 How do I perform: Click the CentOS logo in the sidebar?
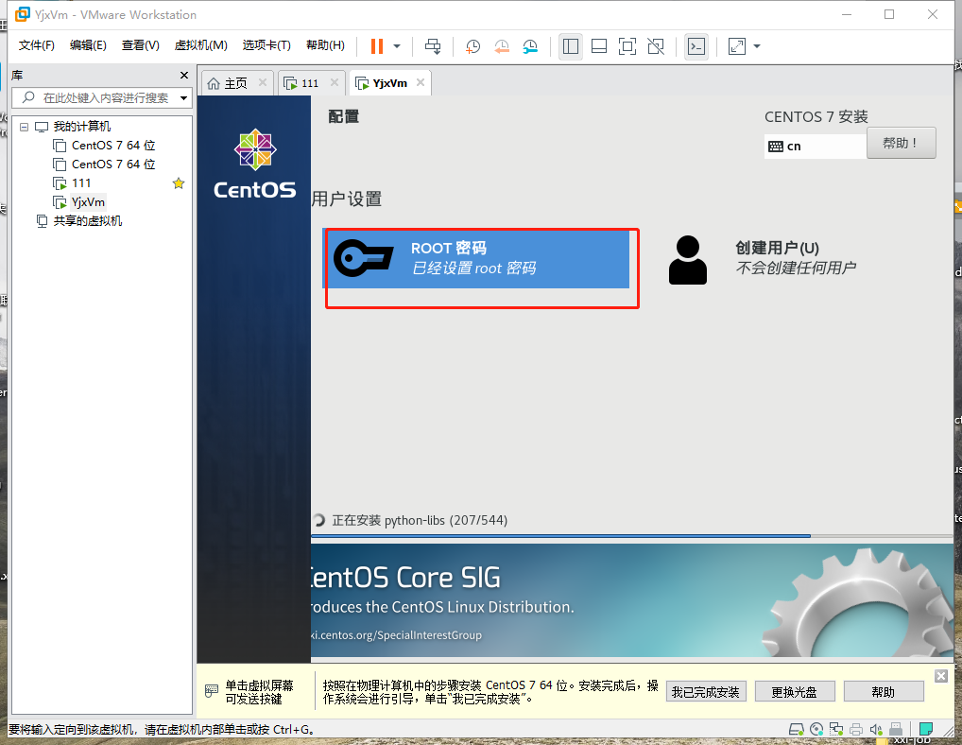click(254, 164)
